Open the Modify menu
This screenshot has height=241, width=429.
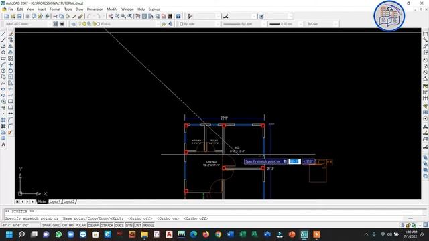[112, 9]
